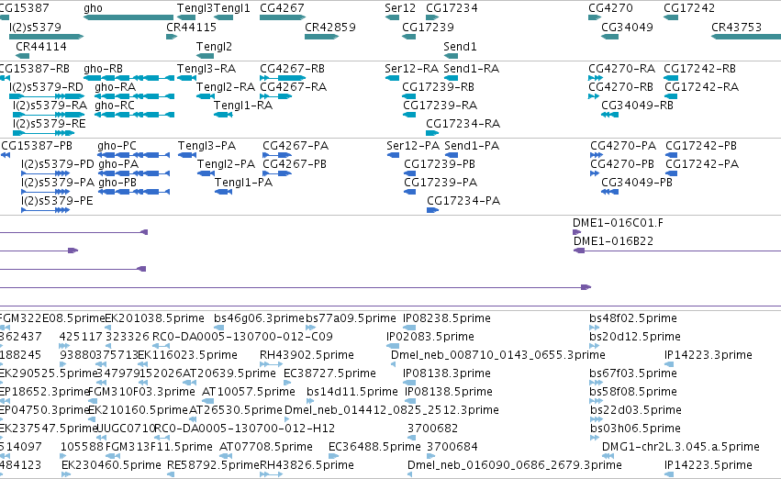This screenshot has height=479, width=781.
Task: Click the IP08238.5prime EST label
Action: click(447, 318)
